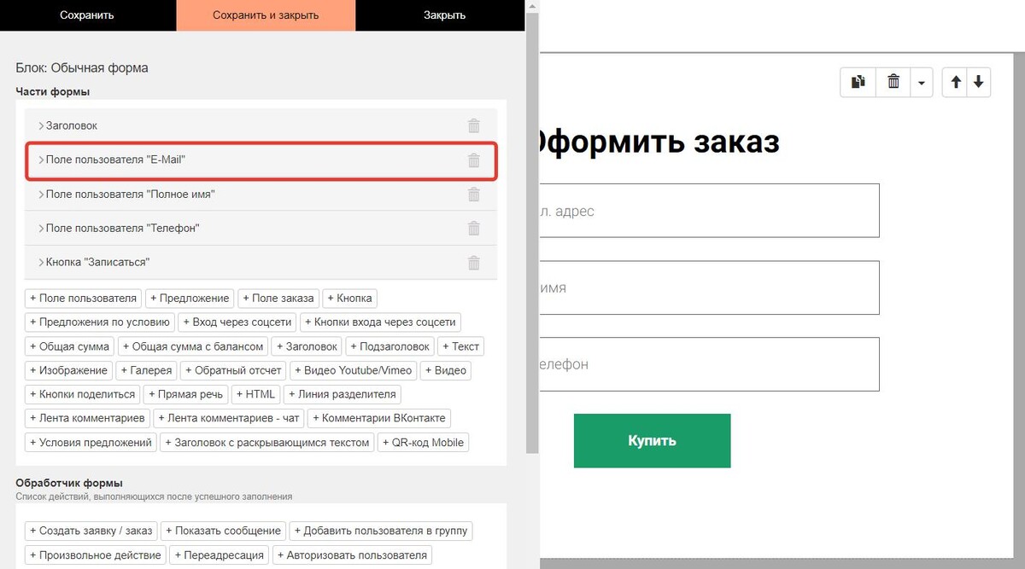Add "+ Линия разделителя"

(x=343, y=394)
